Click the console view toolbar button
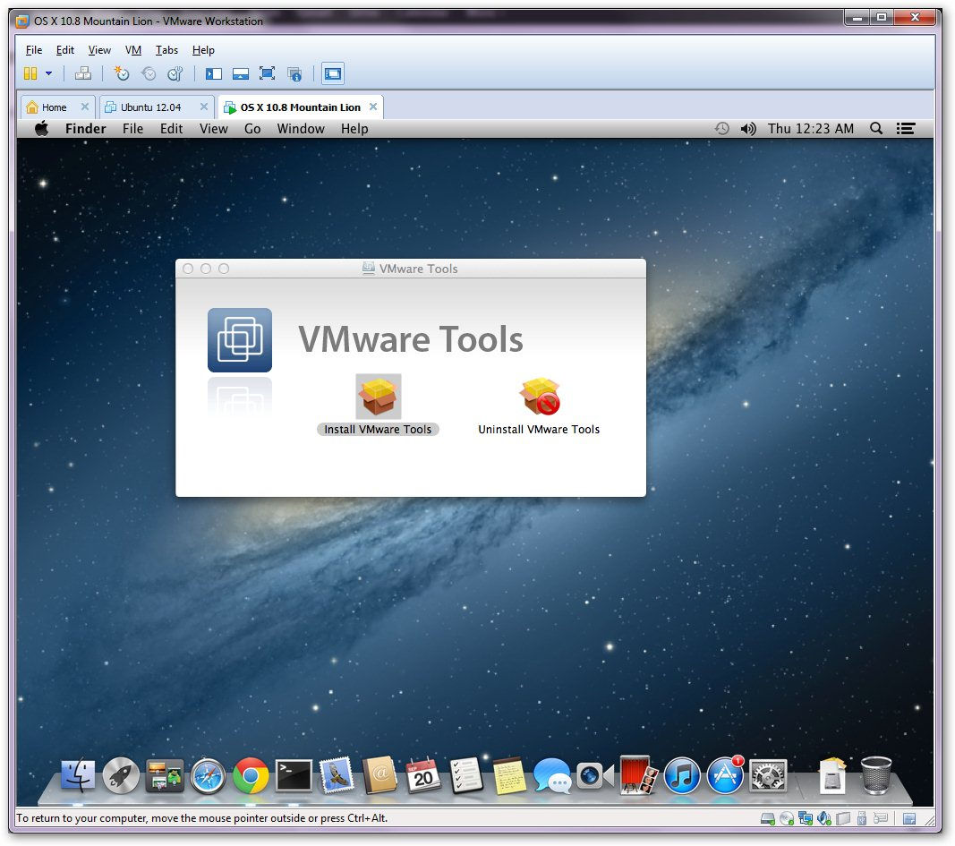 (x=333, y=73)
